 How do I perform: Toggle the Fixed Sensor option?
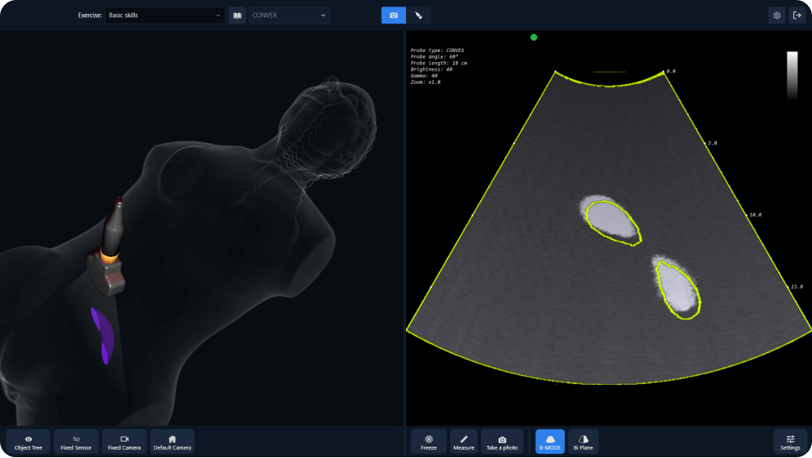tap(76, 442)
